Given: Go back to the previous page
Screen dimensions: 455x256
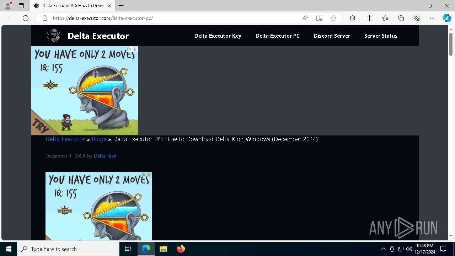Looking at the screenshot, I should [10, 18].
